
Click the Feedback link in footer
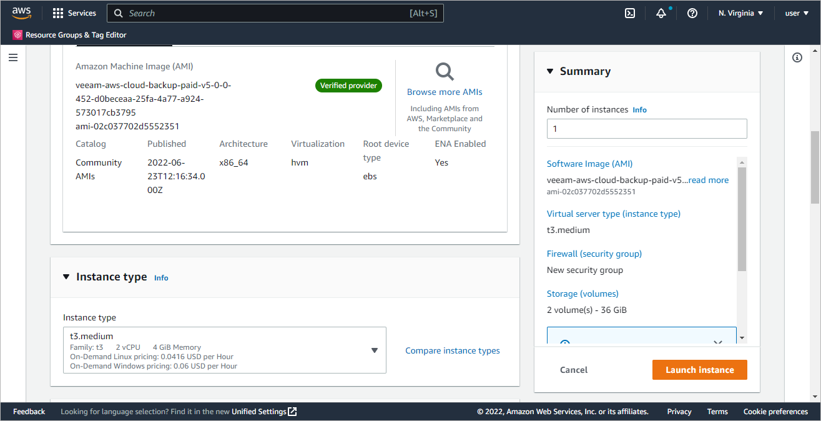(29, 412)
